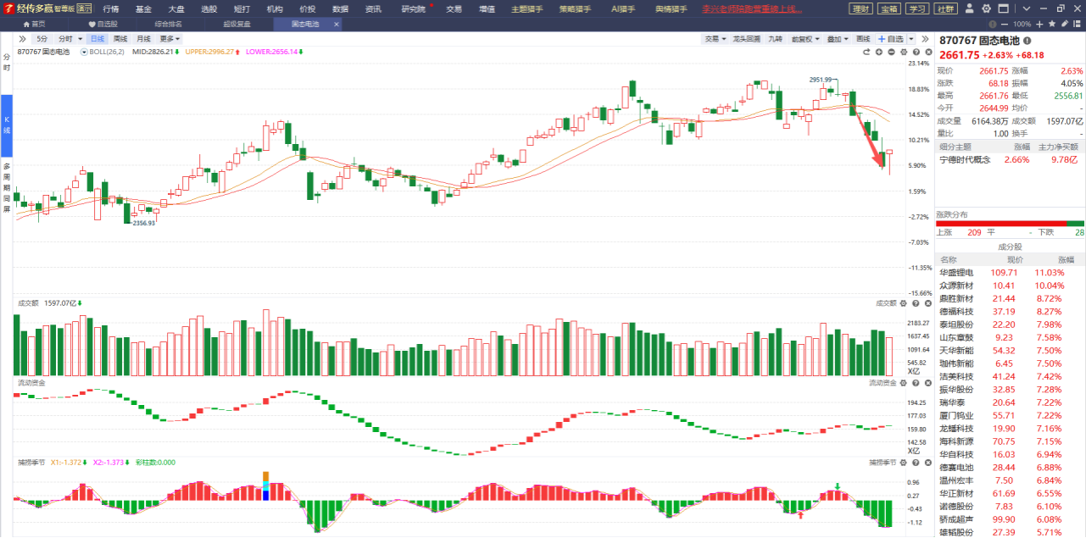1086x538 pixels.
Task: Open settings for the 流动资金 indicator
Action: pos(903,383)
